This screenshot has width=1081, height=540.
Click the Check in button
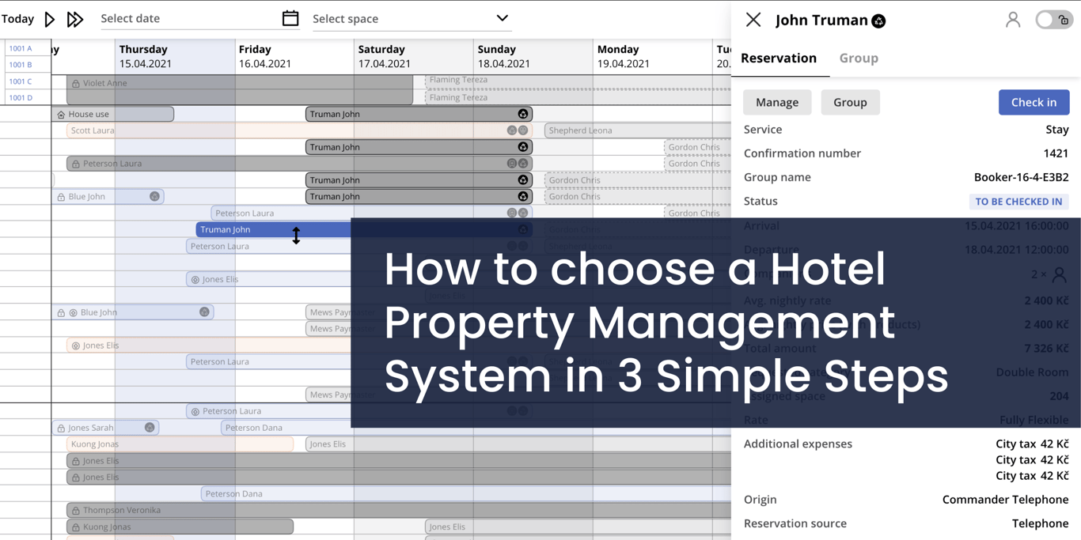click(x=1034, y=102)
